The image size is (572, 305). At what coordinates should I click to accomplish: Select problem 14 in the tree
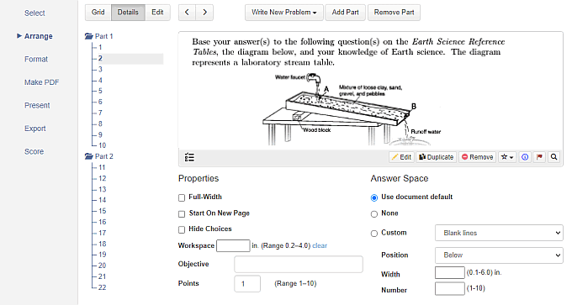pyautogui.click(x=102, y=200)
